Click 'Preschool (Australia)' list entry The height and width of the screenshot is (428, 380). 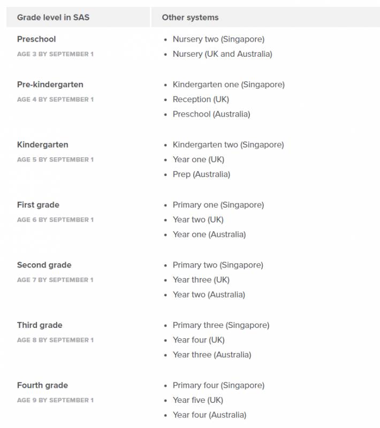(211, 114)
